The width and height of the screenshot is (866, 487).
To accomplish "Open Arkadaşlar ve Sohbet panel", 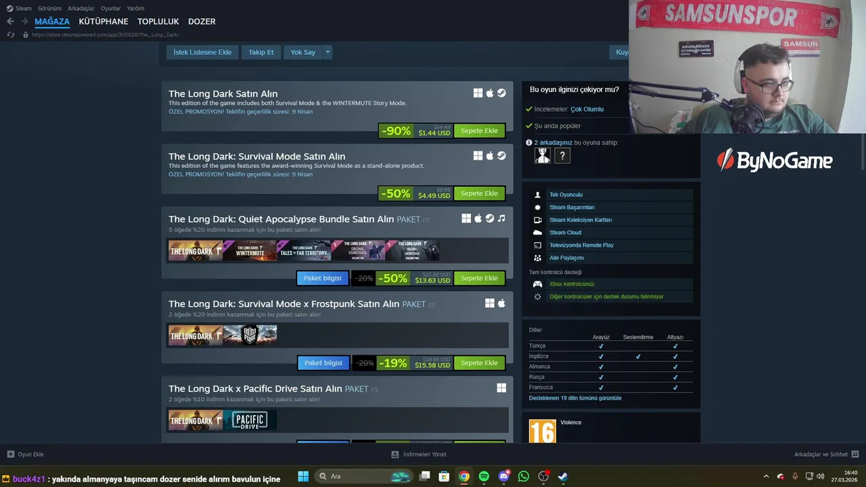I will (x=827, y=455).
